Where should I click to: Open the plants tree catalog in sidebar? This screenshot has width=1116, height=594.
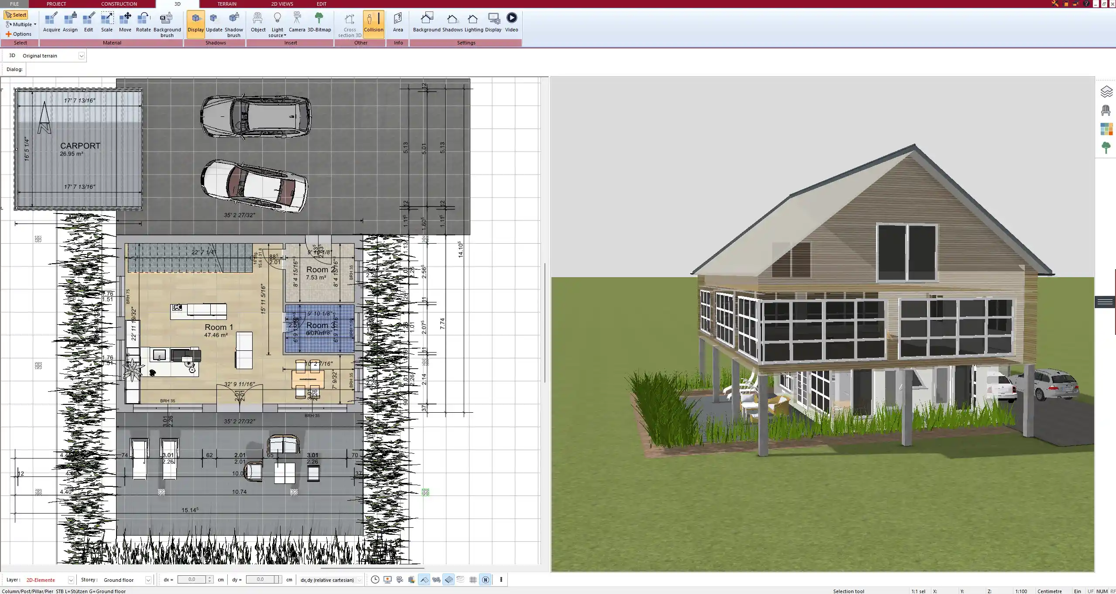click(x=1106, y=148)
